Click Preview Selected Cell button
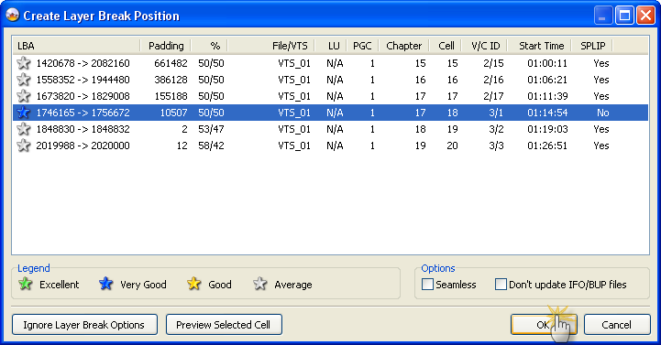 (224, 325)
